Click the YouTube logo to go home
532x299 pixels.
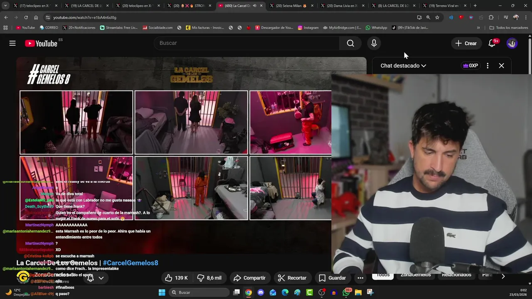click(41, 43)
